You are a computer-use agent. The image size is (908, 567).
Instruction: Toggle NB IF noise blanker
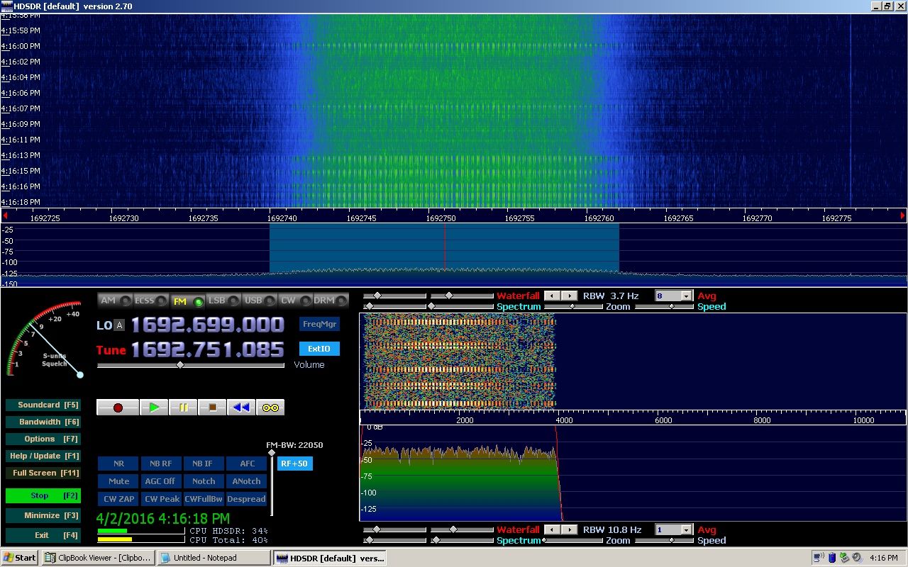click(x=204, y=464)
